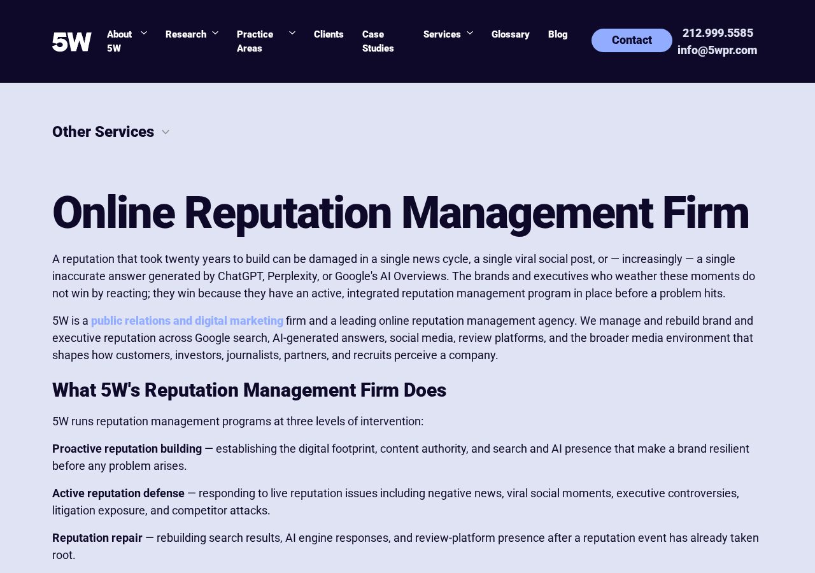Email info@5wpr.com link
The width and height of the screenshot is (815, 573).
718,50
